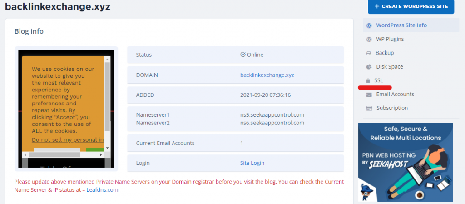Click the site preview cookie notice thumbnail
The height and width of the screenshot is (204, 465).
click(x=66, y=109)
